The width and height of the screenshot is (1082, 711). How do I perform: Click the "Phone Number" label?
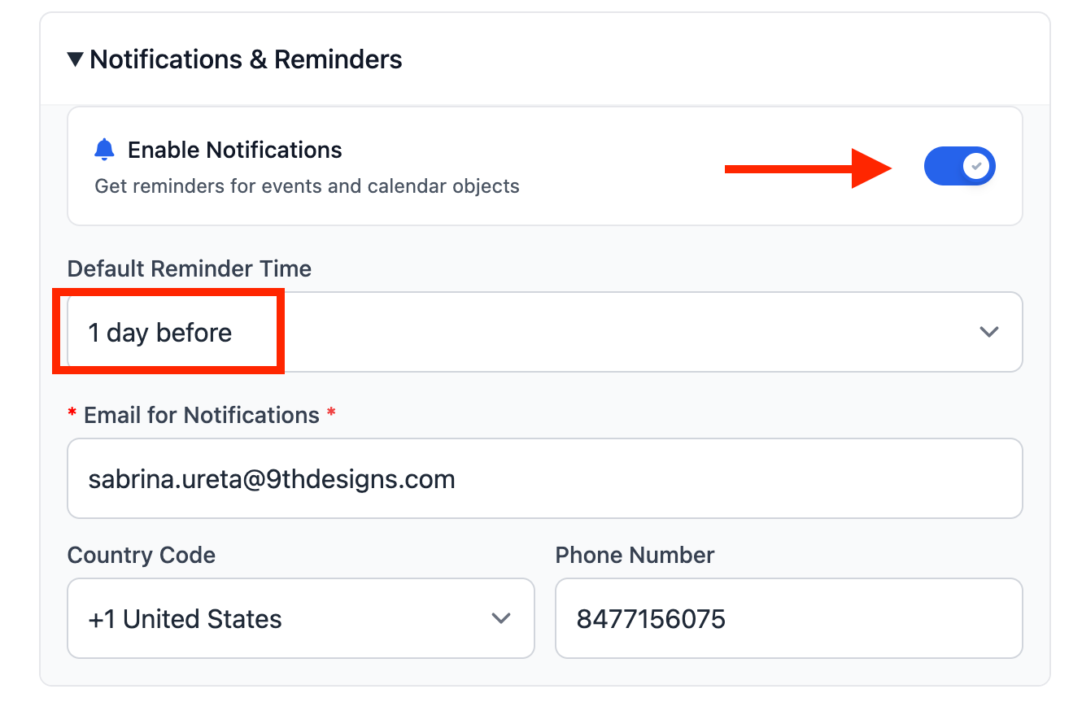pos(635,555)
